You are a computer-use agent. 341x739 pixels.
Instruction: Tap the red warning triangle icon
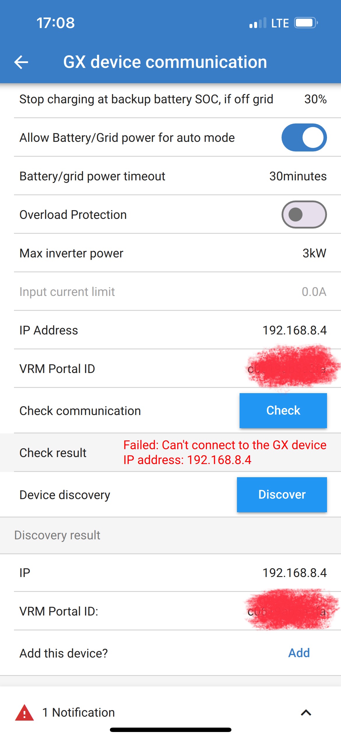point(24,713)
